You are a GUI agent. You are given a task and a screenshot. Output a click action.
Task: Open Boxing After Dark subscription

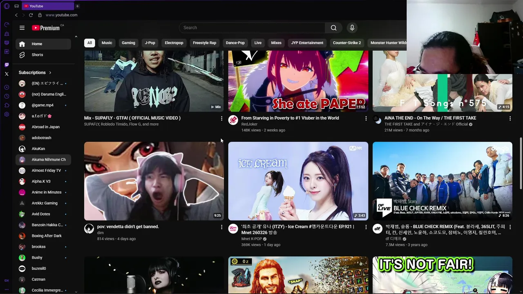(43, 236)
